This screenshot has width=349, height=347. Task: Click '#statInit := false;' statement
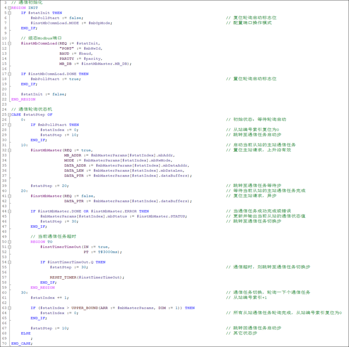click(44, 94)
